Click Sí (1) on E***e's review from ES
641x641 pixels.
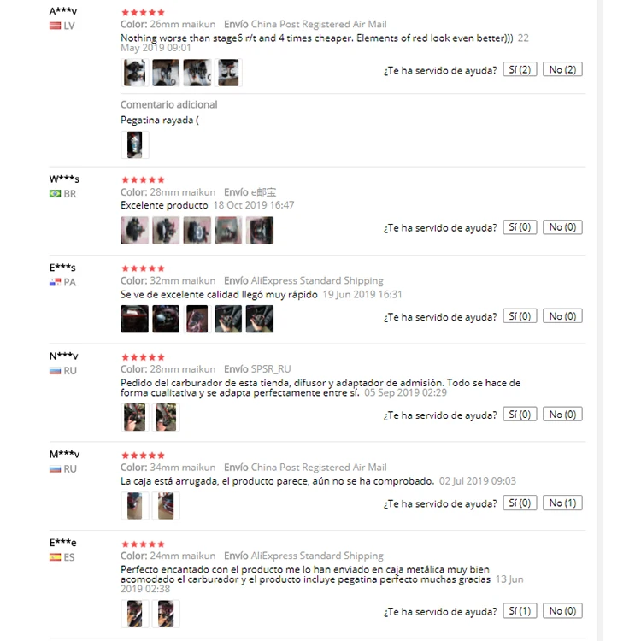pos(520,611)
